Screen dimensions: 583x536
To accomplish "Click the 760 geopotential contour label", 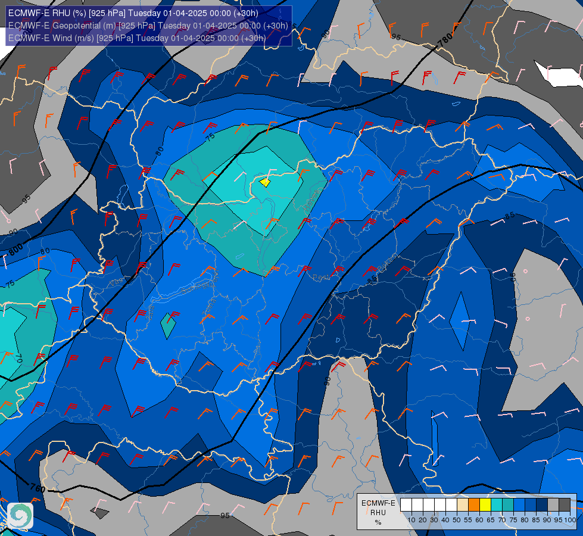I will point(38,487).
